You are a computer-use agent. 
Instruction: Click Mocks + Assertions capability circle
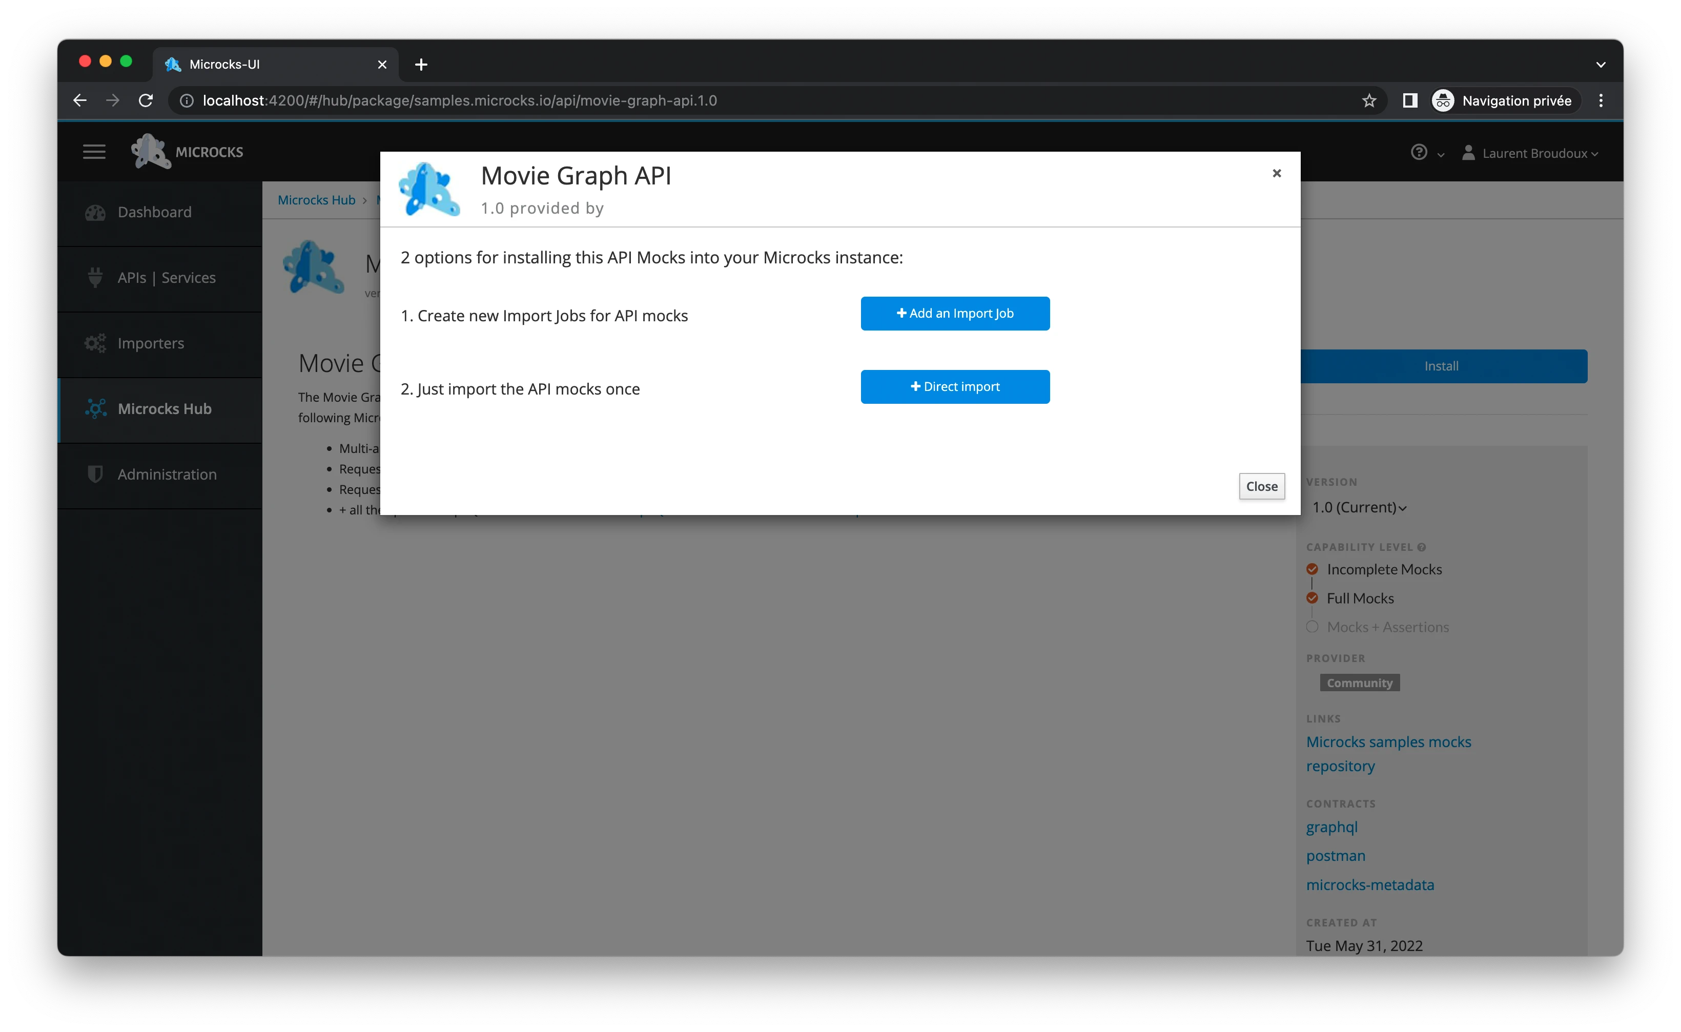[1312, 627]
